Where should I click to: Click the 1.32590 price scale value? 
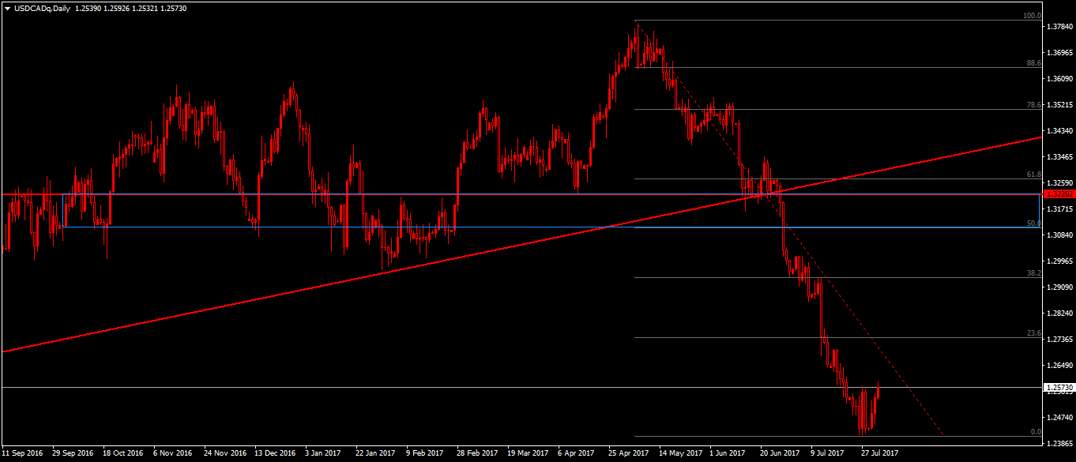pos(1059,183)
